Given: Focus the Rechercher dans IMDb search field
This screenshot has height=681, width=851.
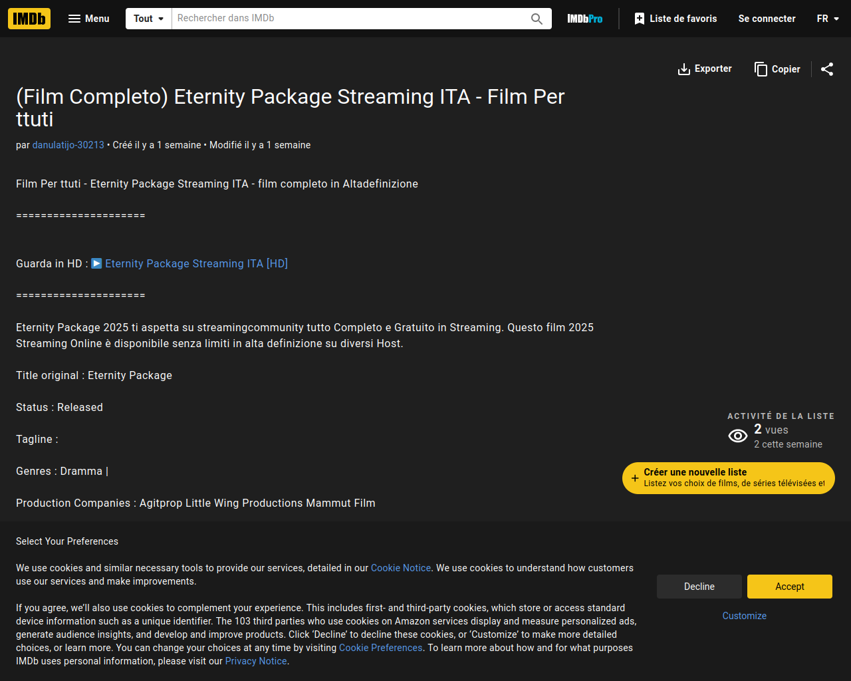Looking at the screenshot, I should (349, 19).
